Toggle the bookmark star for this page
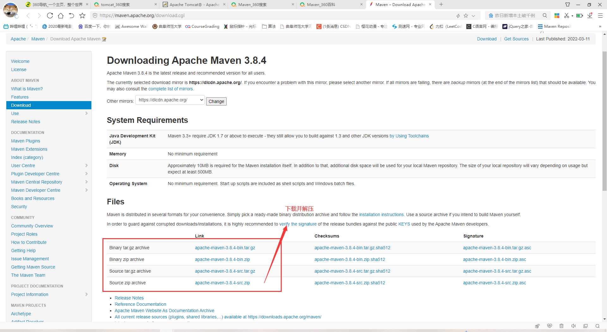The height and width of the screenshot is (332, 607). pyautogui.click(x=82, y=15)
